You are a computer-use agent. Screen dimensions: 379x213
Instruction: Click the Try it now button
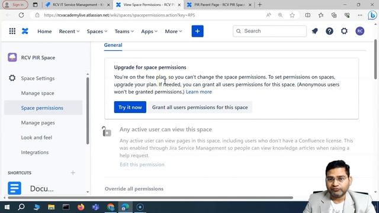[130, 107]
